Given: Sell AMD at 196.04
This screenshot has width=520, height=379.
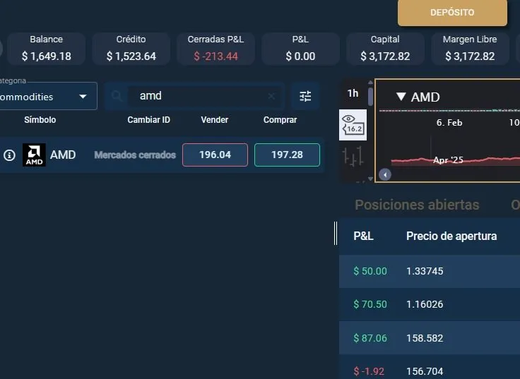Looking at the screenshot, I should (x=215, y=155).
